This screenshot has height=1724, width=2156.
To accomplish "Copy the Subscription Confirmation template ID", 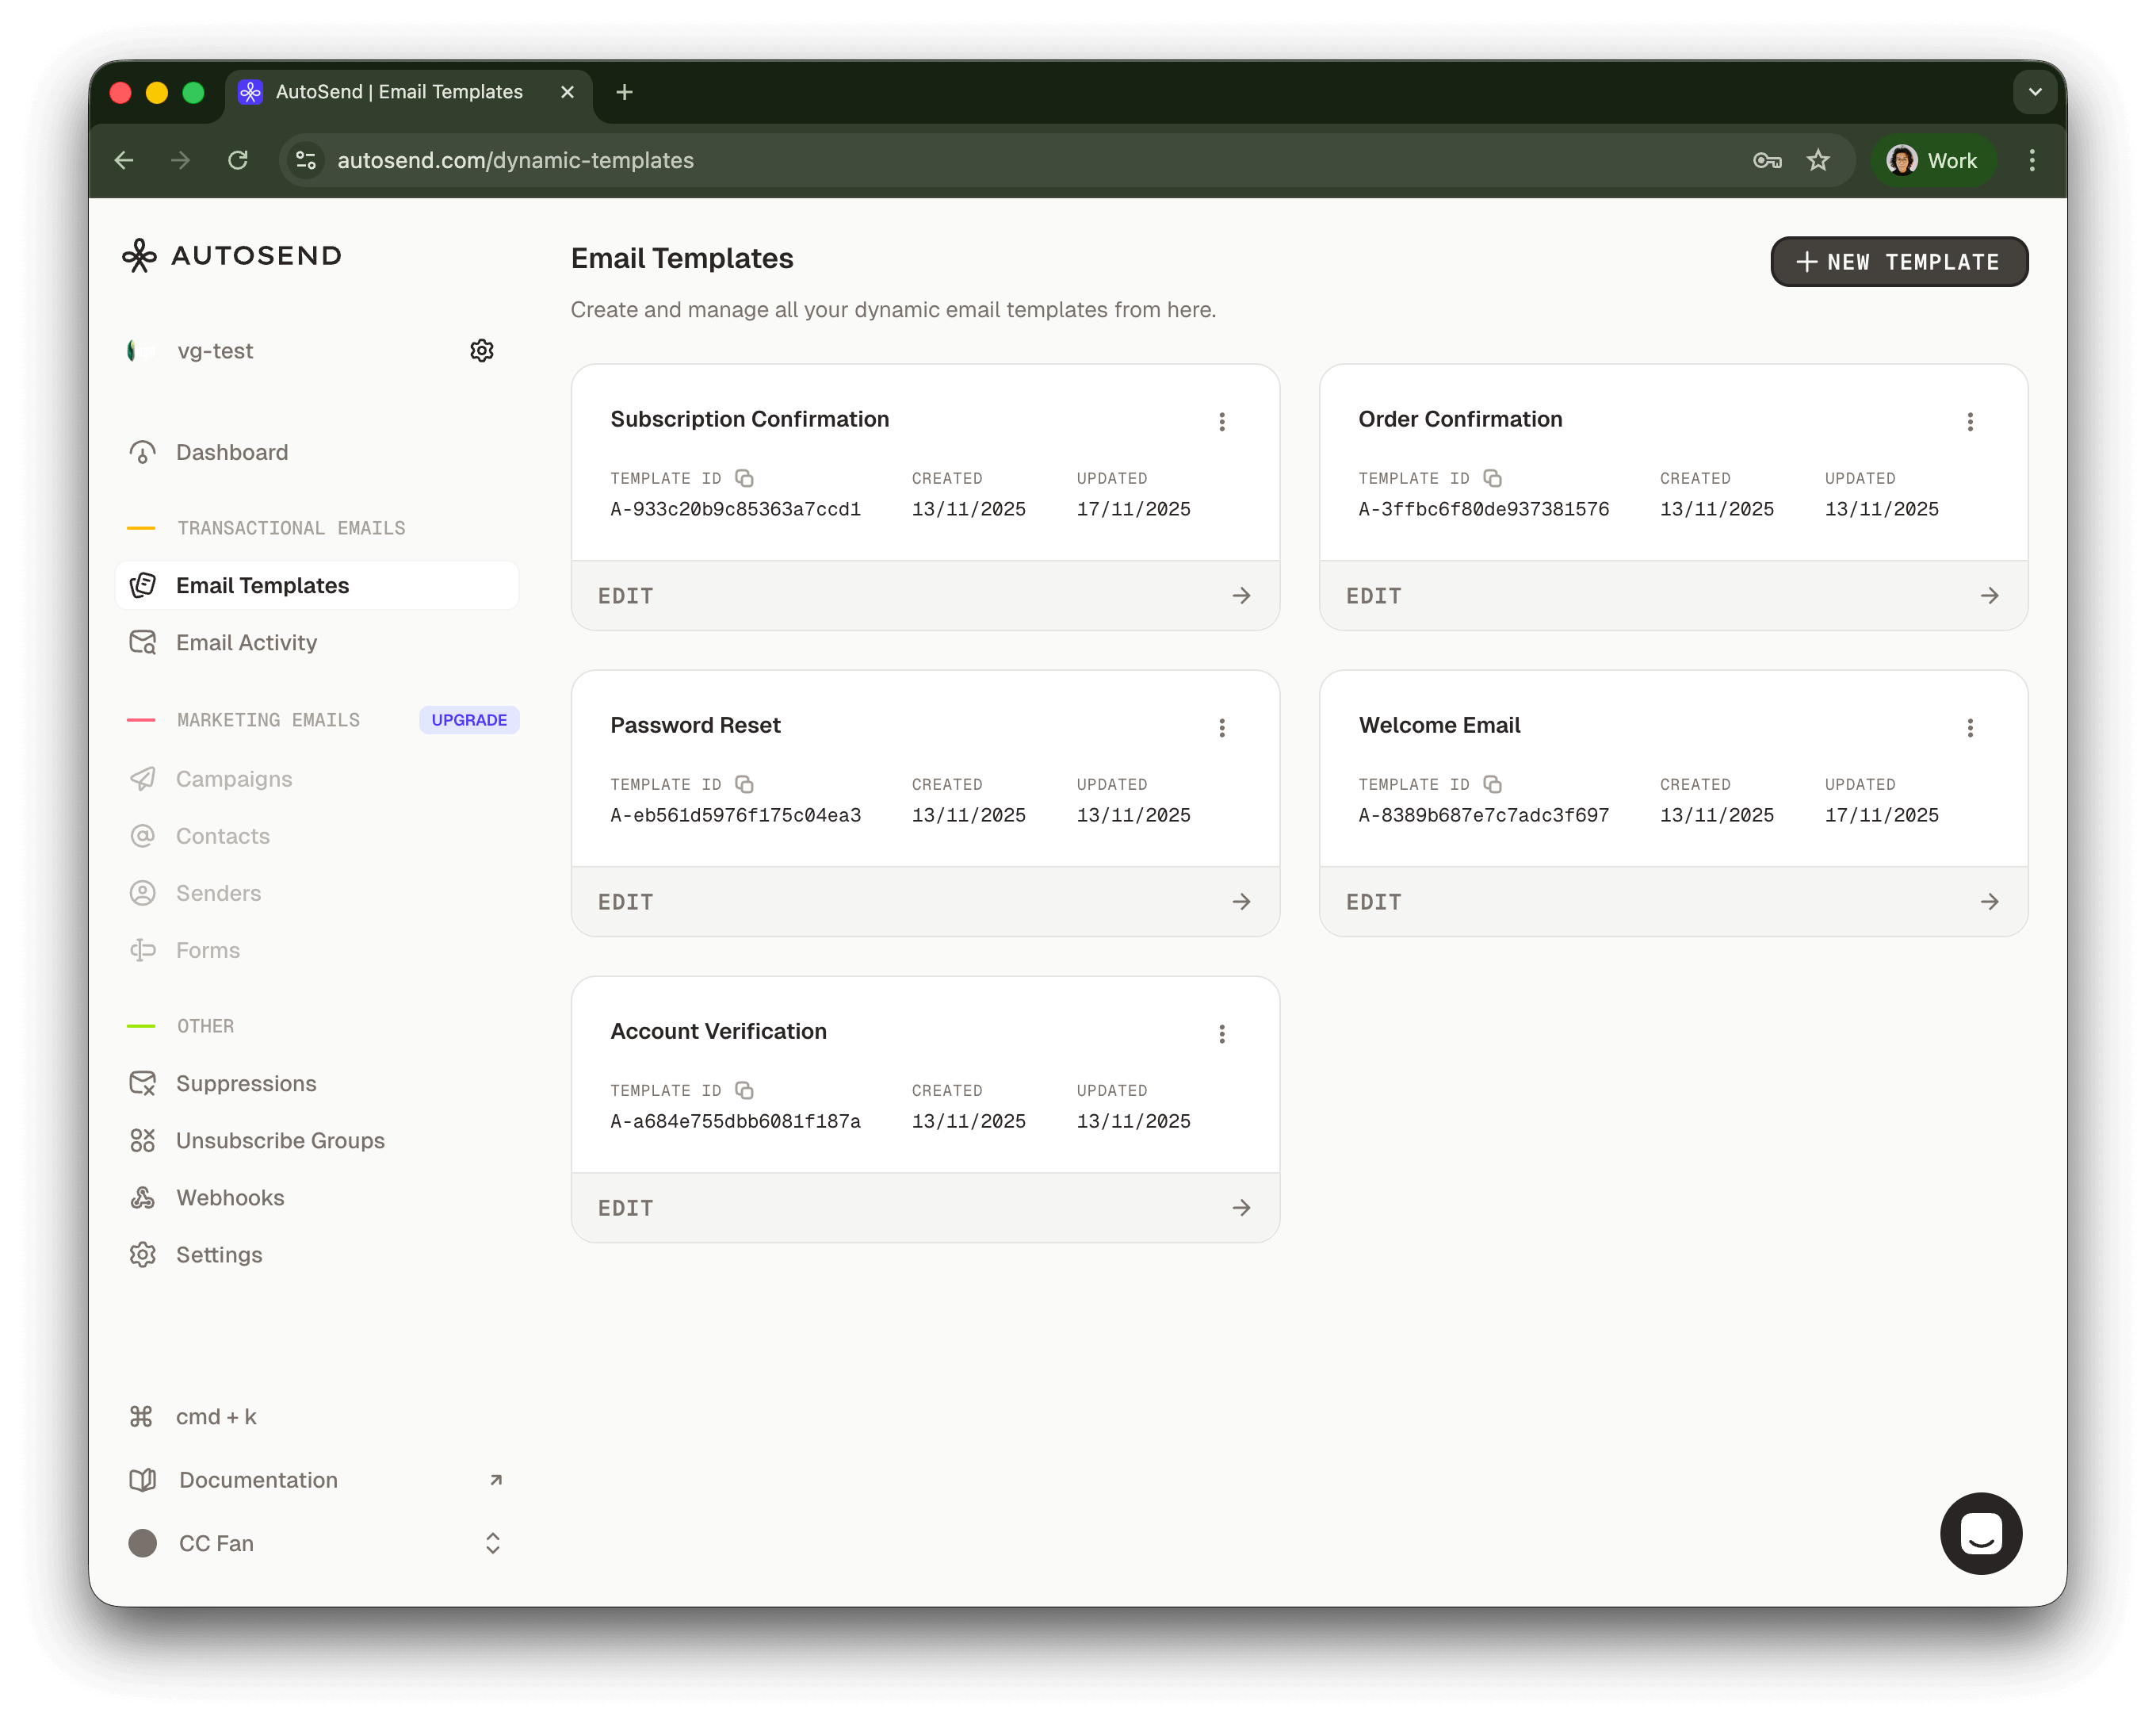I will pyautogui.click(x=745, y=477).
